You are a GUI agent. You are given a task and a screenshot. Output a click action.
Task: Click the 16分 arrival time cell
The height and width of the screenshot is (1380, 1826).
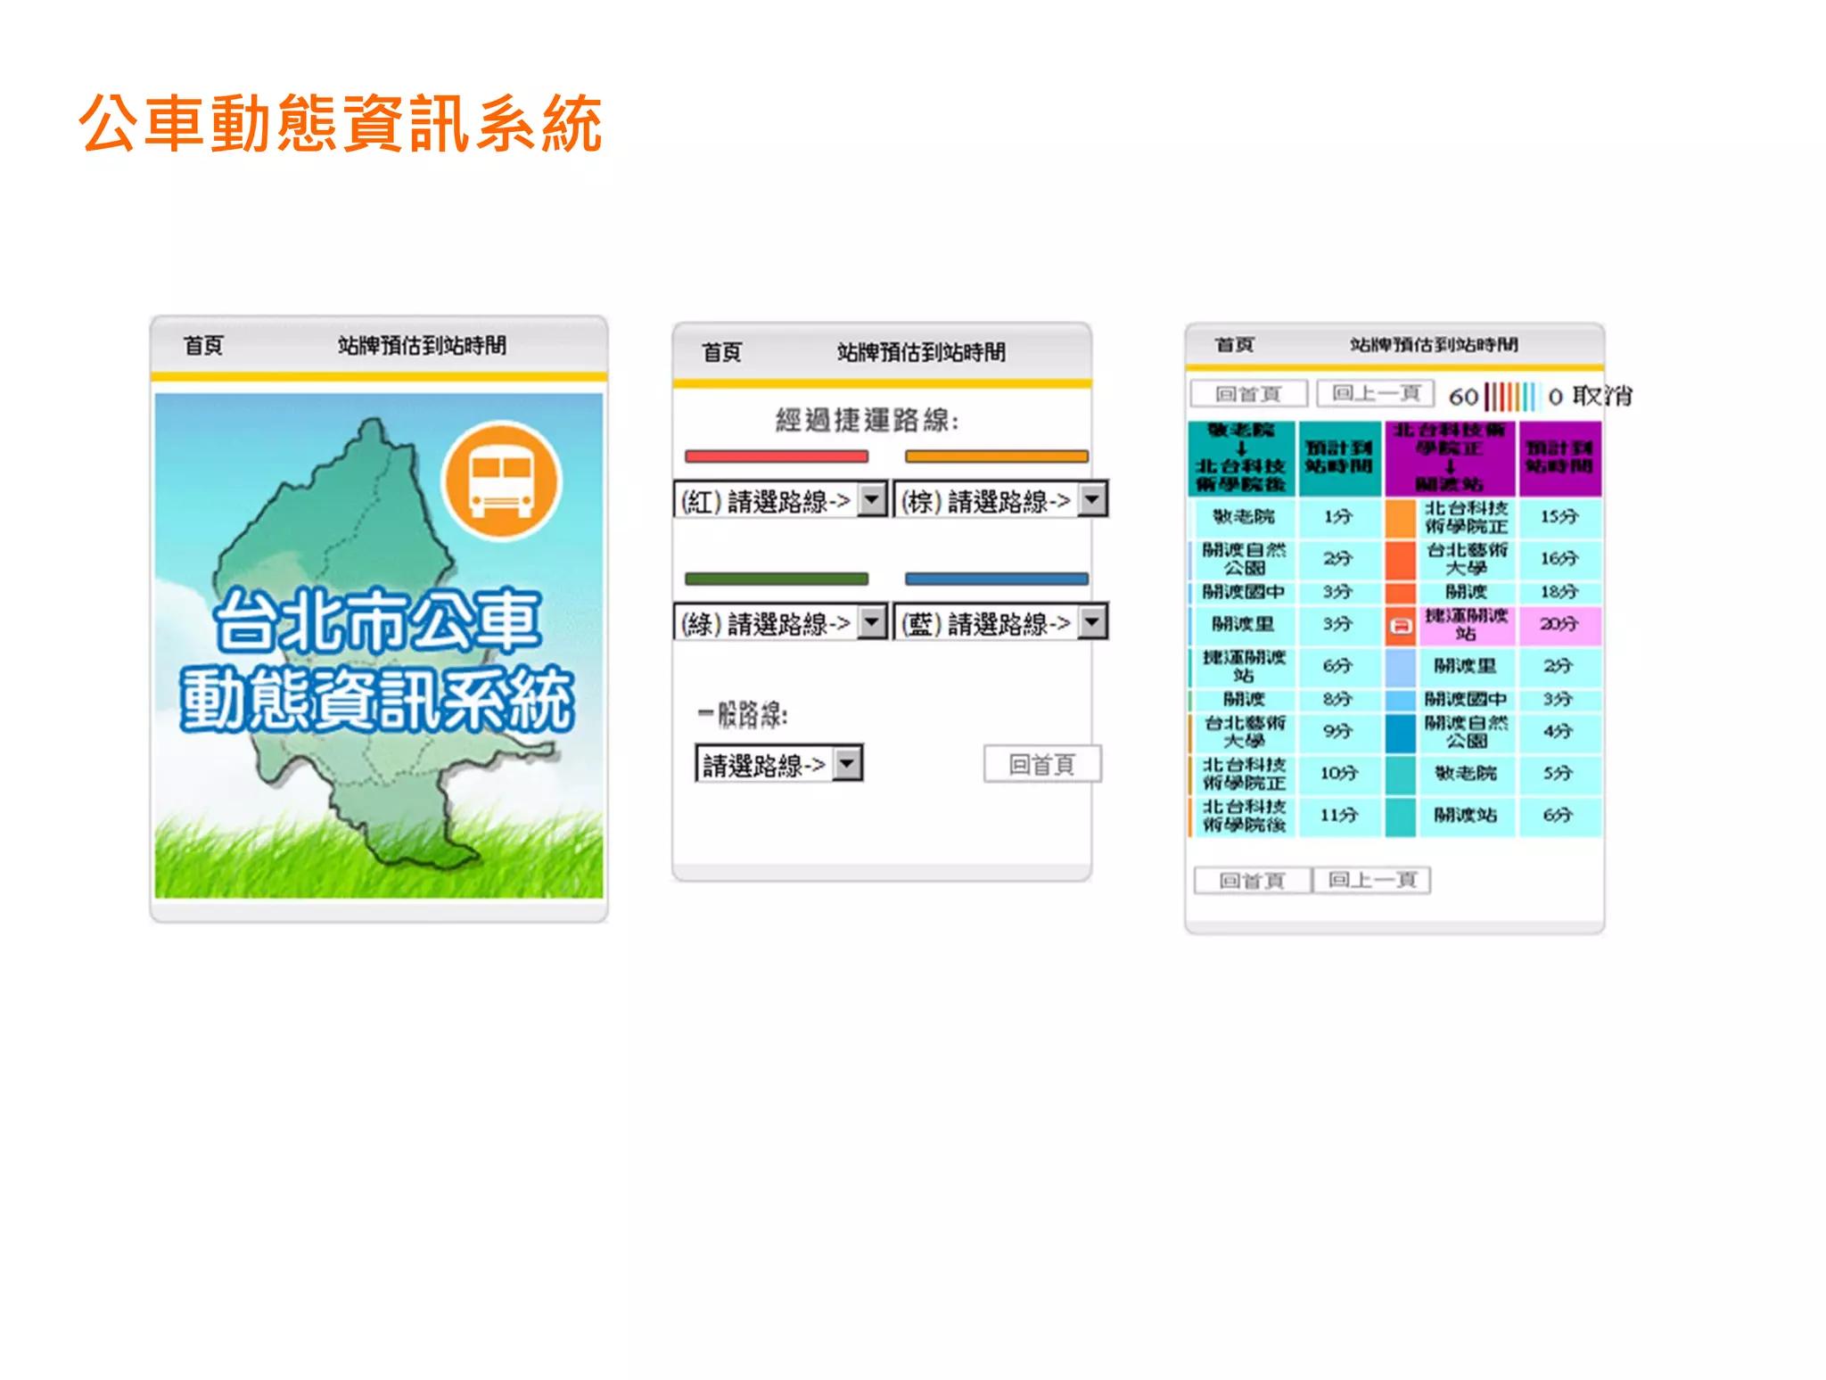click(x=1560, y=559)
